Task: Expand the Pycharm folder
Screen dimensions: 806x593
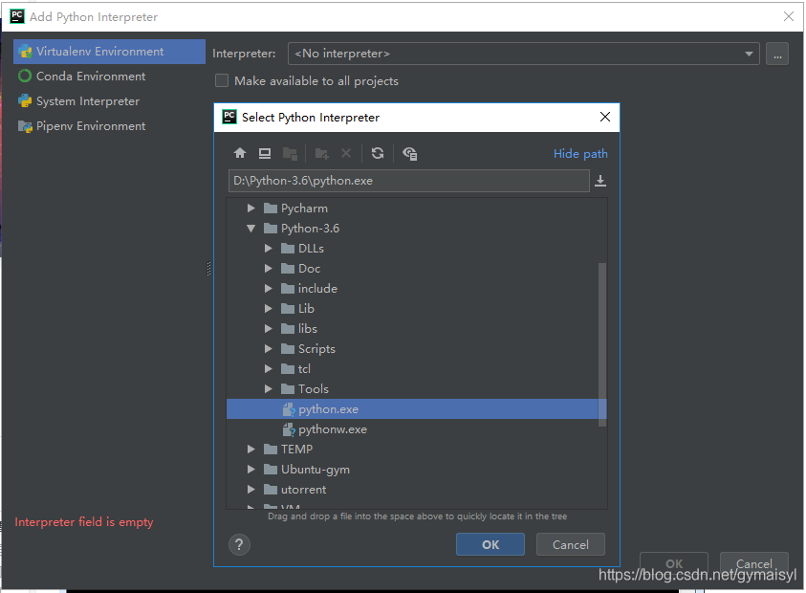Action: point(251,208)
